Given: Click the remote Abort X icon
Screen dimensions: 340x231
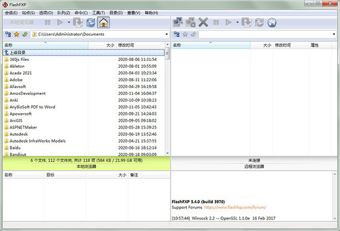Looking at the screenshot, I should pos(203,22).
